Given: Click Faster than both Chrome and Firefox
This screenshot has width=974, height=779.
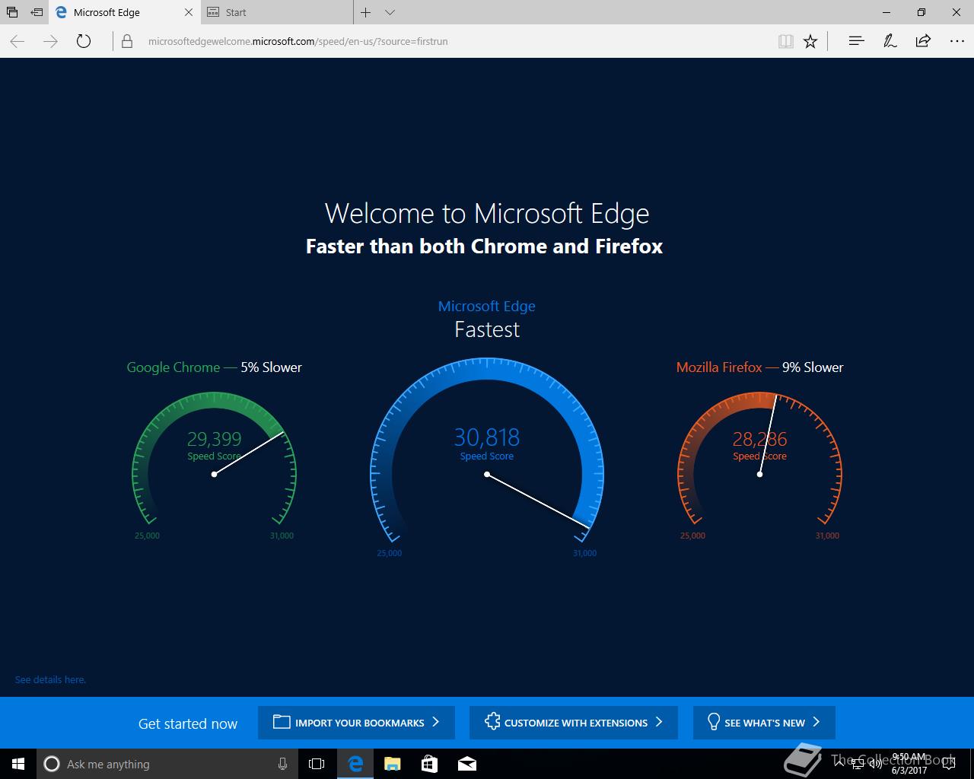Looking at the screenshot, I should (x=484, y=246).
